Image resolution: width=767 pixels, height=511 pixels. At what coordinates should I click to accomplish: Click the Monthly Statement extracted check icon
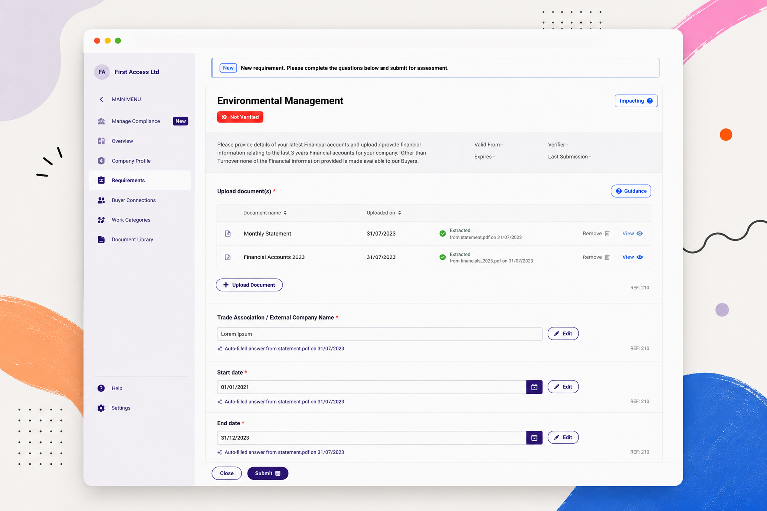click(443, 234)
